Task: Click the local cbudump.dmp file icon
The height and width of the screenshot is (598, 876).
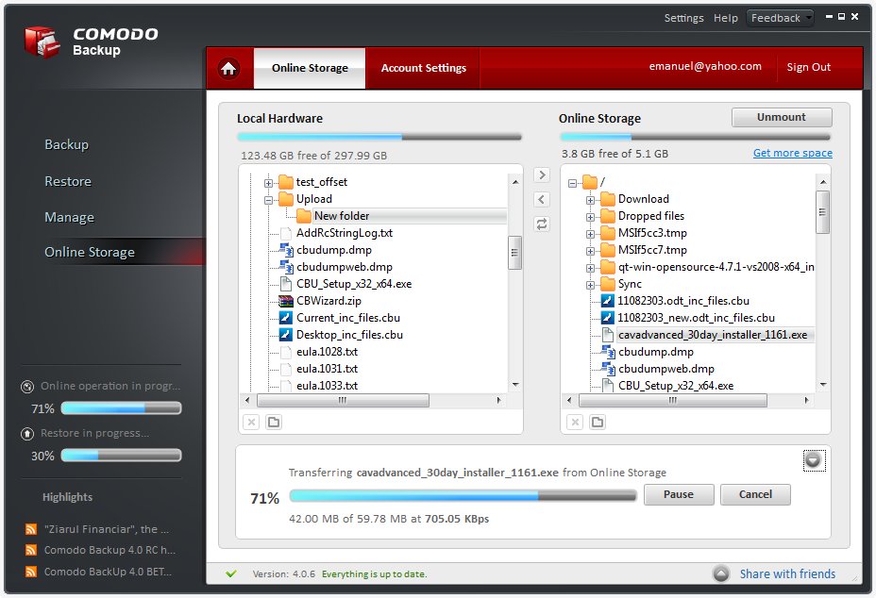Action: pyautogui.click(x=285, y=250)
